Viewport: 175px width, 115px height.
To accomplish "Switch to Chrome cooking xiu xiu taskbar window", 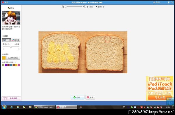I will coord(44,107).
